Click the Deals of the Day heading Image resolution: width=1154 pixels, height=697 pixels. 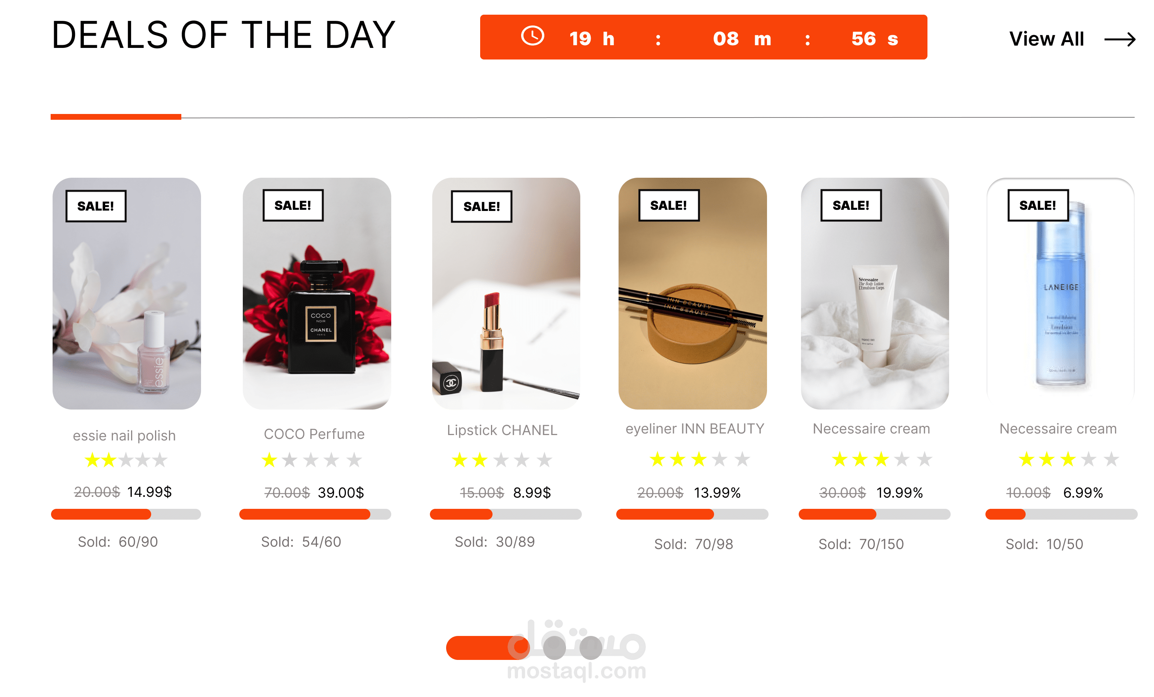coord(223,35)
